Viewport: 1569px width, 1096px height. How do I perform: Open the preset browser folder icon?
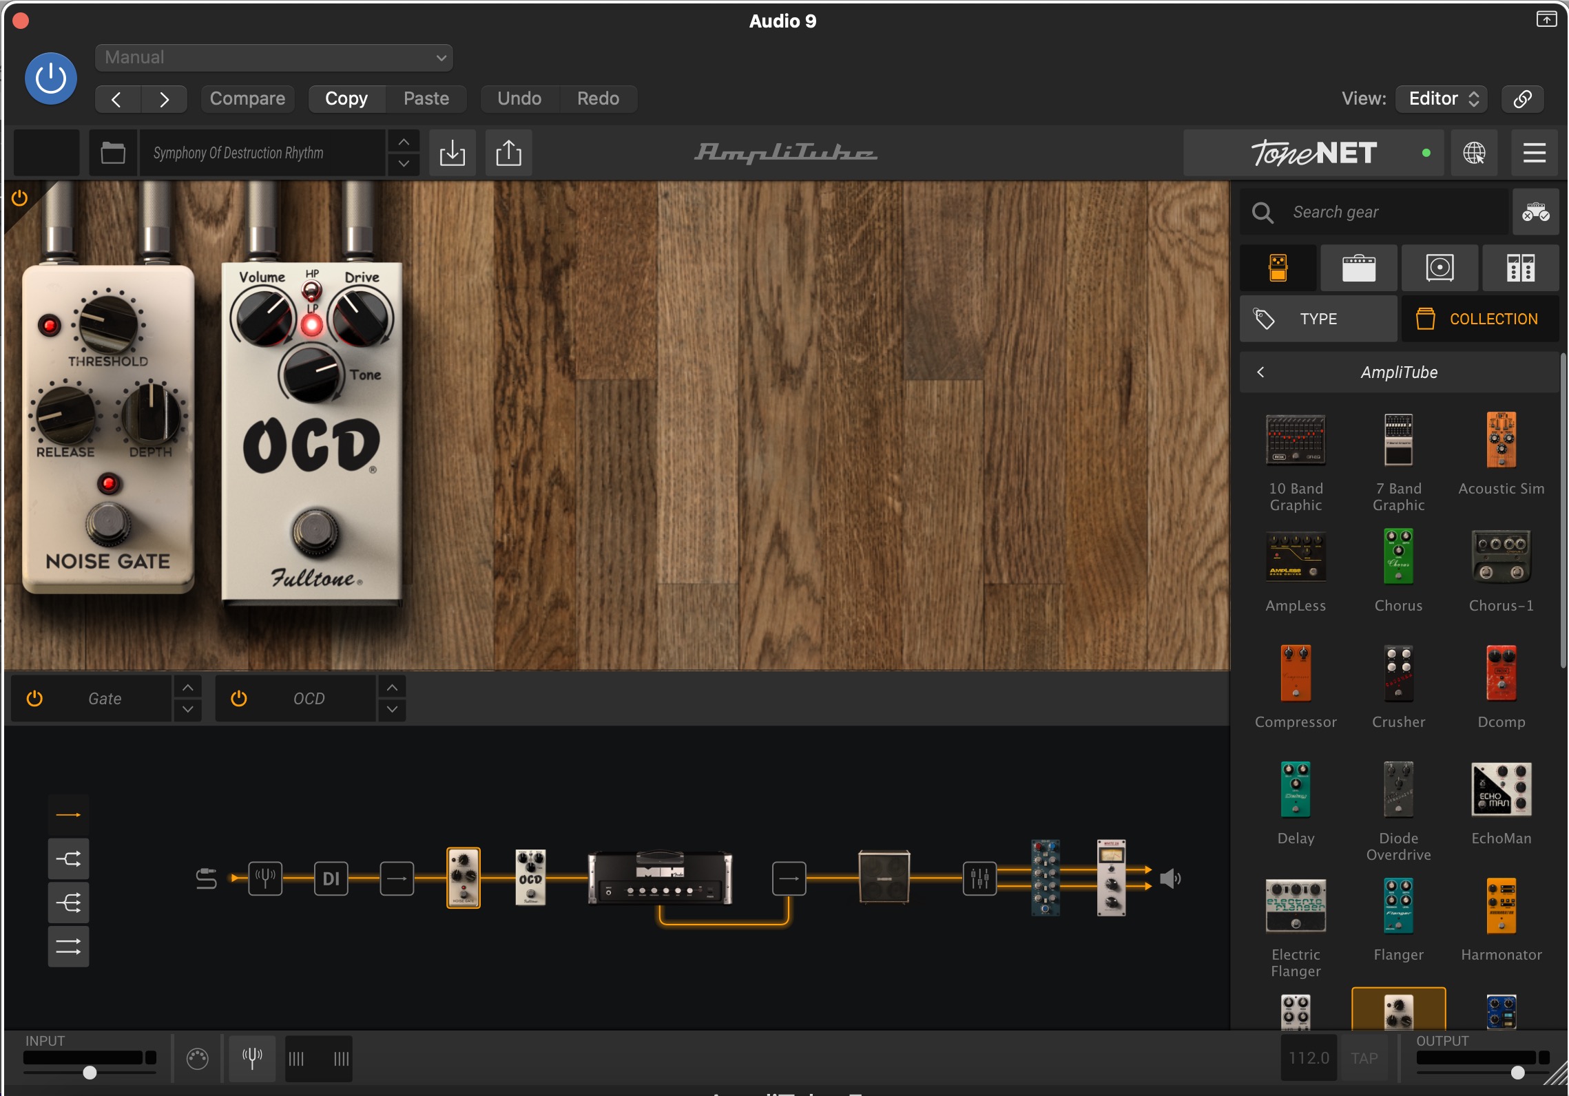(113, 153)
